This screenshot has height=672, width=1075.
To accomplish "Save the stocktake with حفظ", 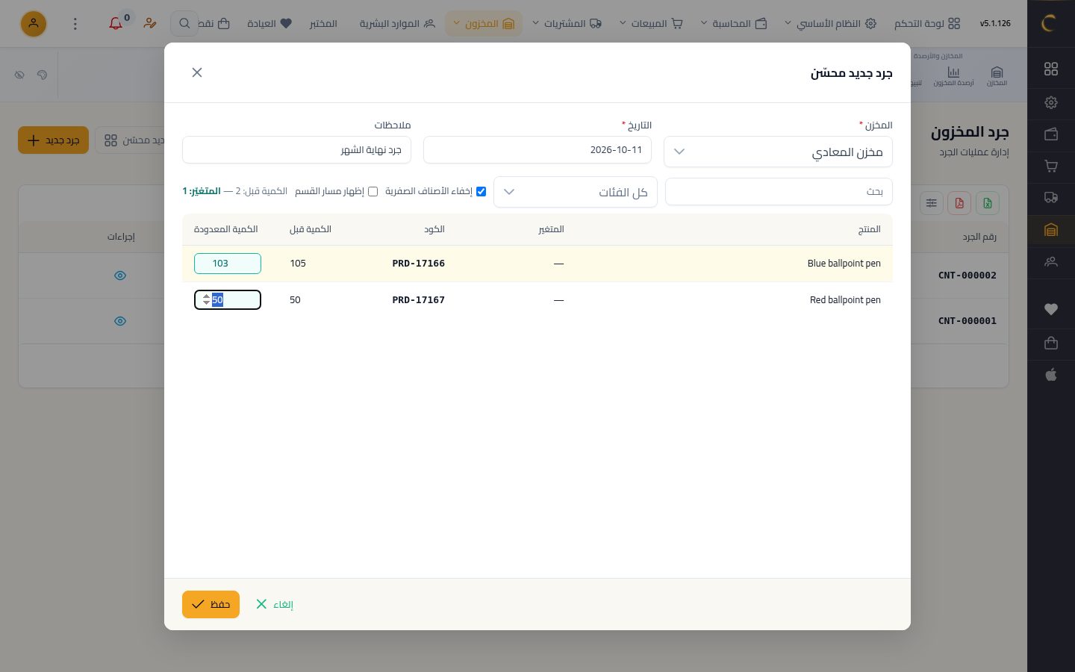I will pyautogui.click(x=211, y=604).
